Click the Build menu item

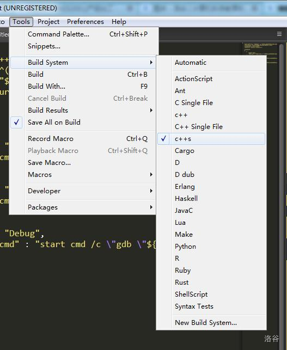[83, 75]
